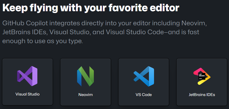Viewport: 229px width, 109px height.
Task: Click the colorful JetBrains logo
Action: point(202,76)
